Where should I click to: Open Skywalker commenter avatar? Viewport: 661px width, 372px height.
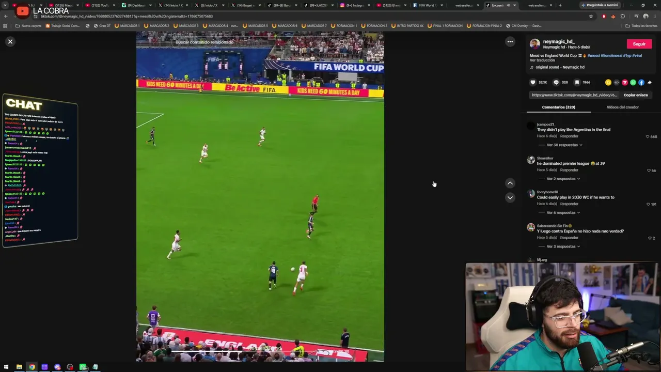click(x=531, y=160)
